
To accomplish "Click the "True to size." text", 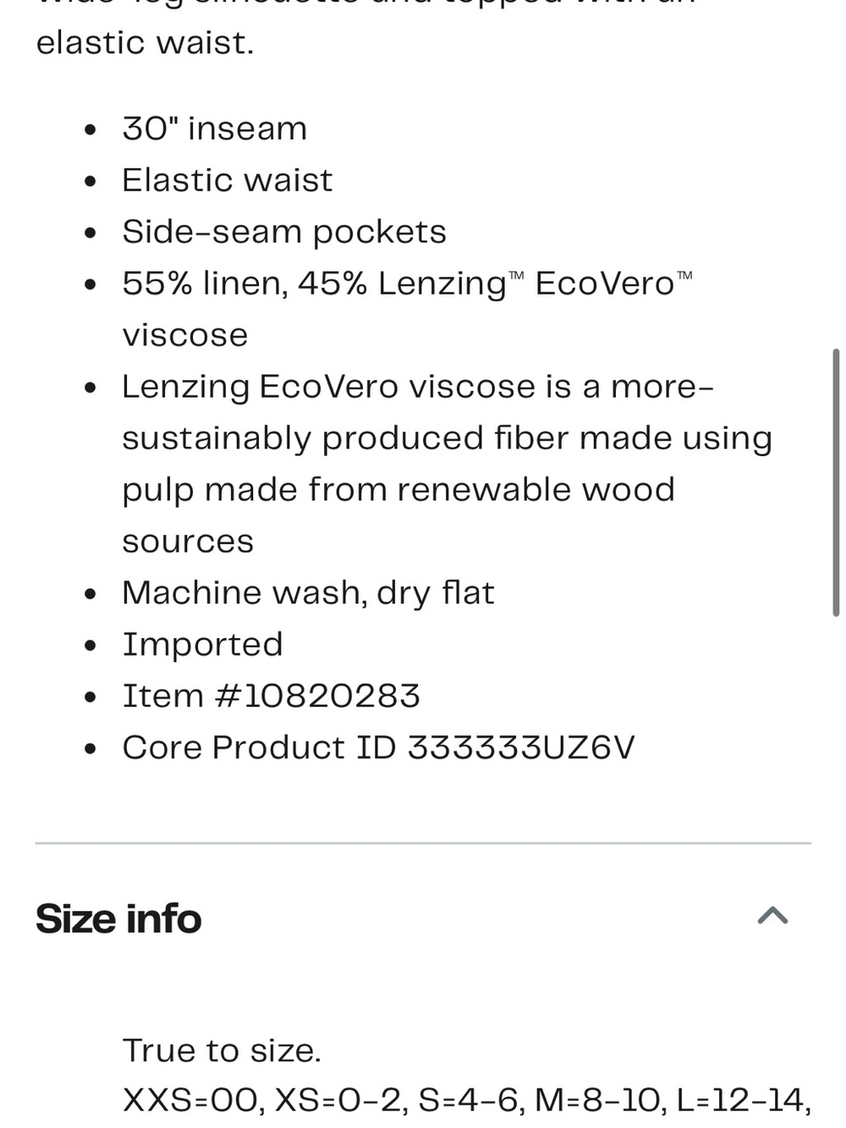I will pos(222,1051).
